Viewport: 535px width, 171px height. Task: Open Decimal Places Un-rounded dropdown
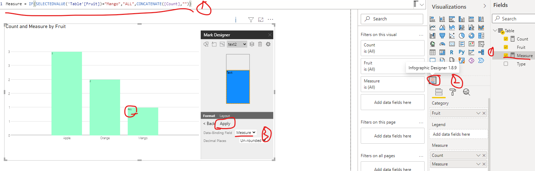pyautogui.click(x=253, y=141)
